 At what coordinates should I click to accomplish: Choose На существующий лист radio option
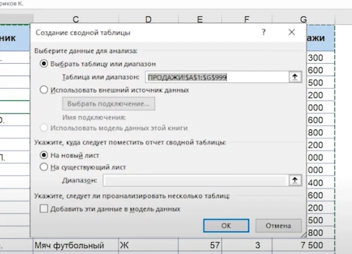pyautogui.click(x=44, y=167)
